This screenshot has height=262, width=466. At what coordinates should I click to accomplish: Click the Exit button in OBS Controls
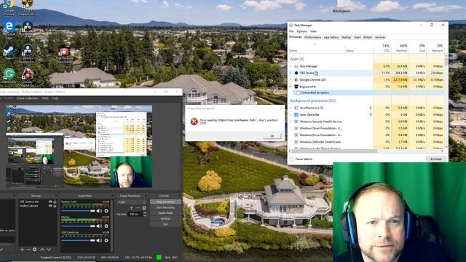click(x=165, y=224)
